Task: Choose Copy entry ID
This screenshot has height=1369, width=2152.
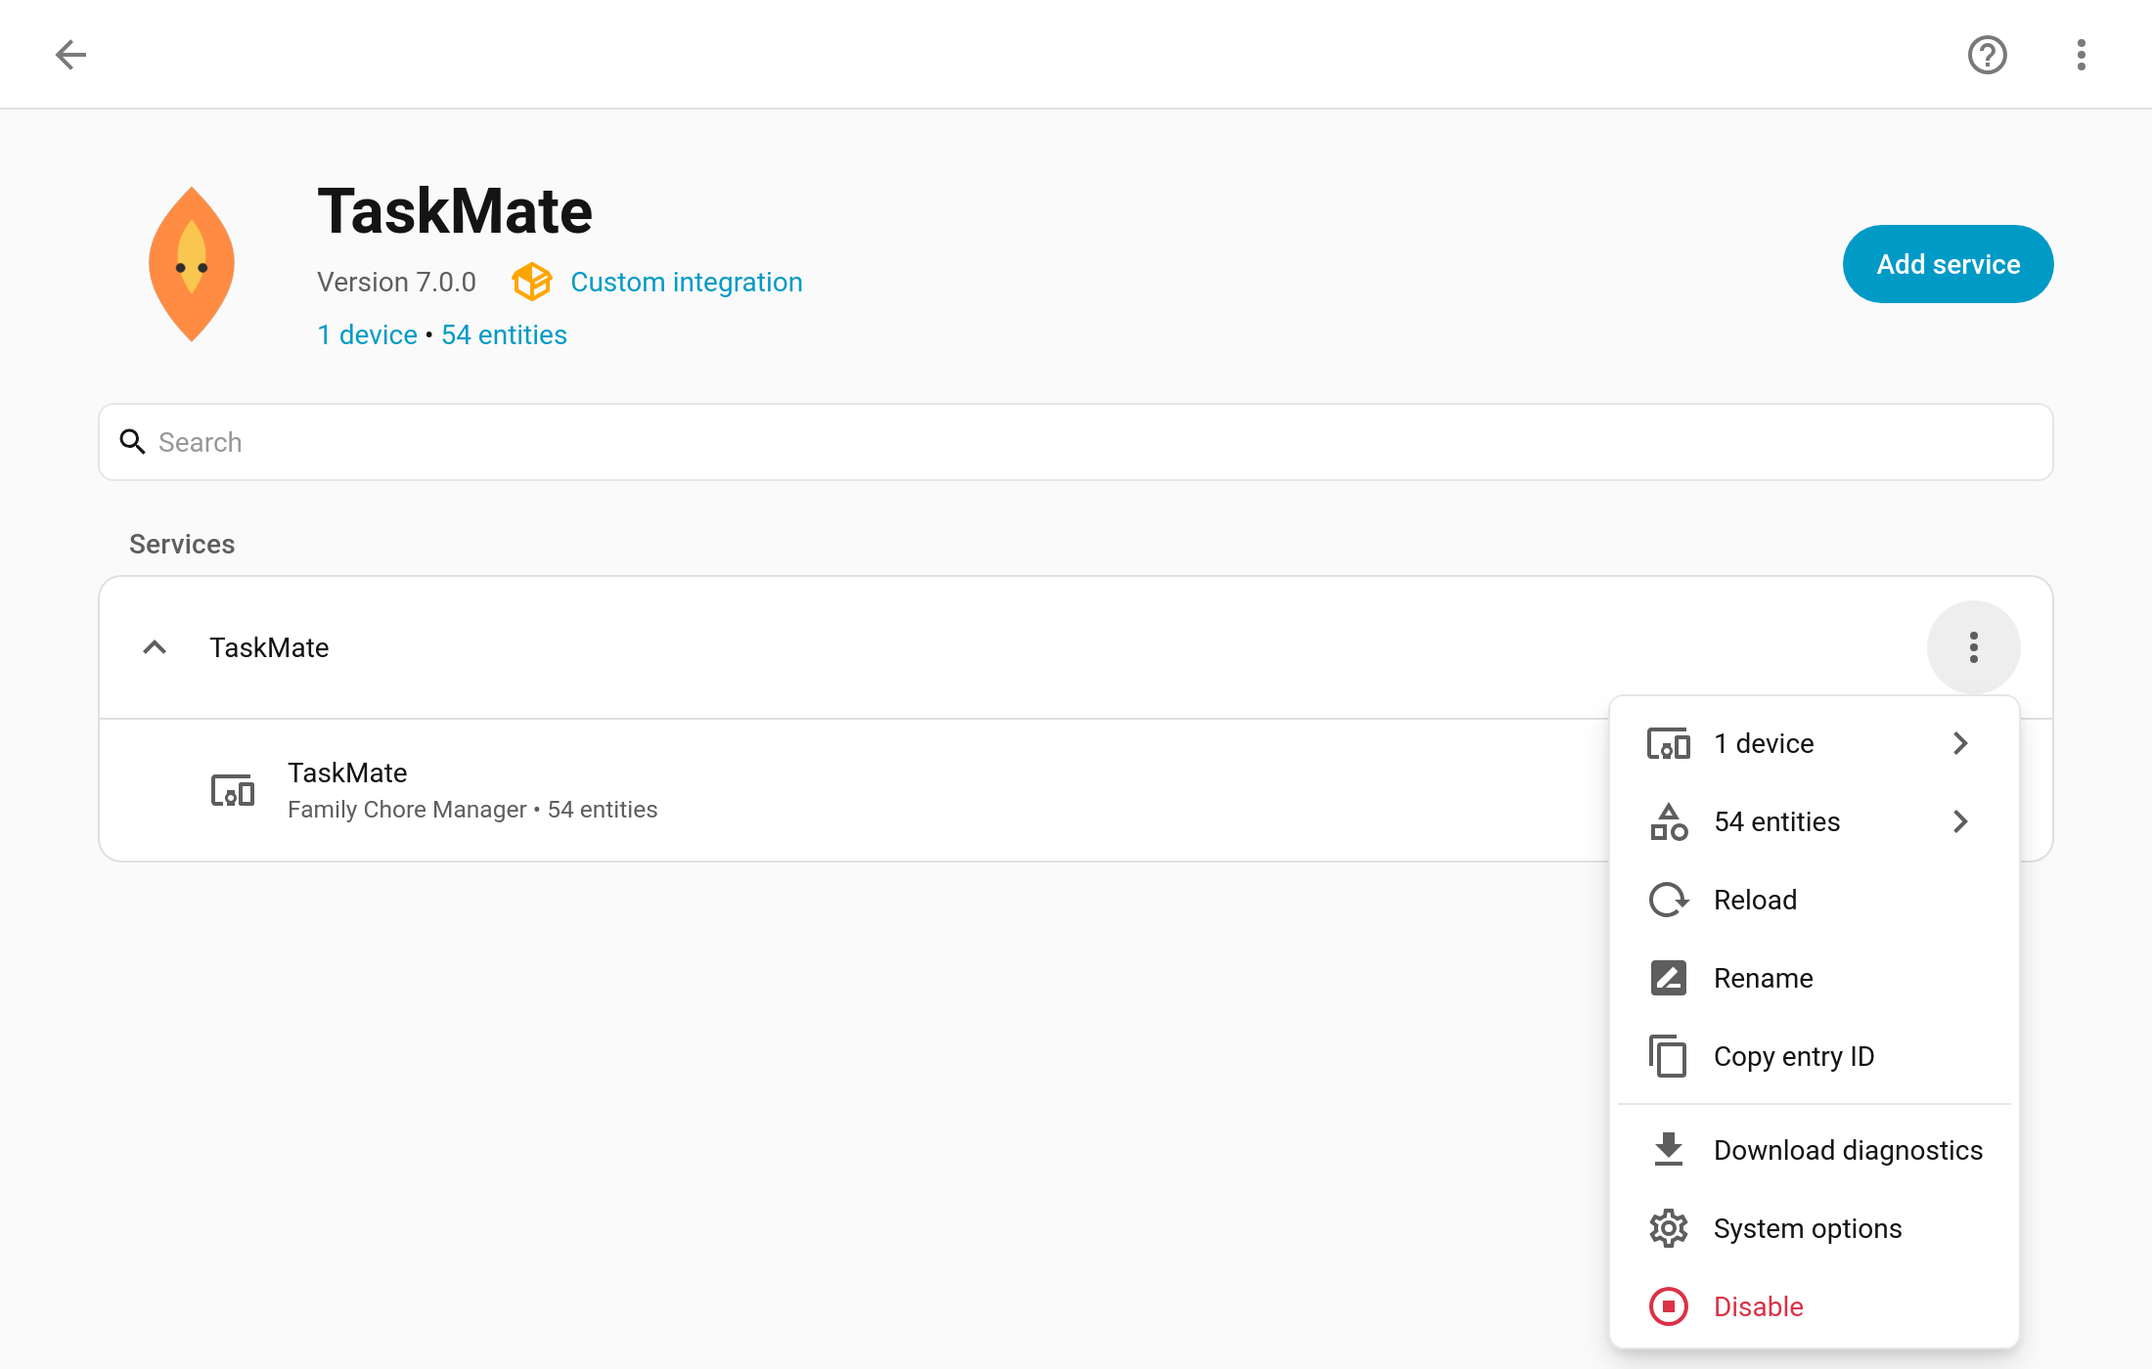Action: pos(1815,1056)
